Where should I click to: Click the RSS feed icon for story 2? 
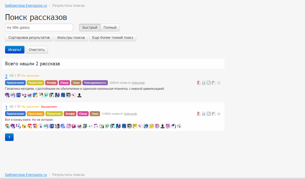click(x=209, y=83)
